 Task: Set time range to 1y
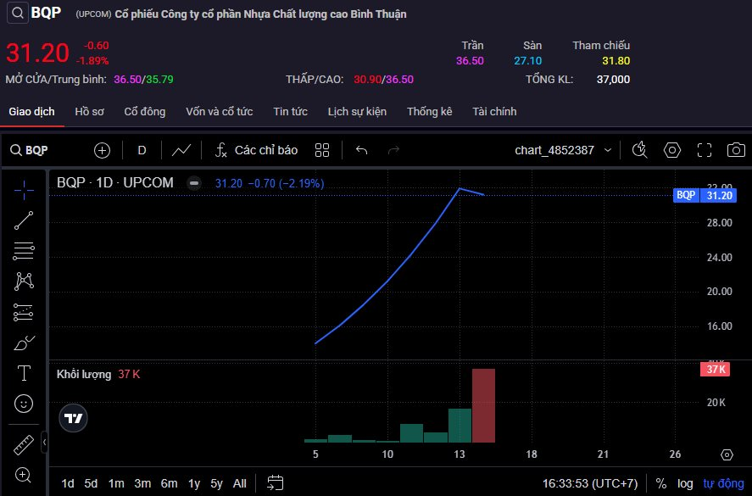point(193,483)
